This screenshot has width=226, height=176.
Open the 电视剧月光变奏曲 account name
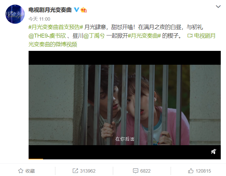[x=50, y=10]
